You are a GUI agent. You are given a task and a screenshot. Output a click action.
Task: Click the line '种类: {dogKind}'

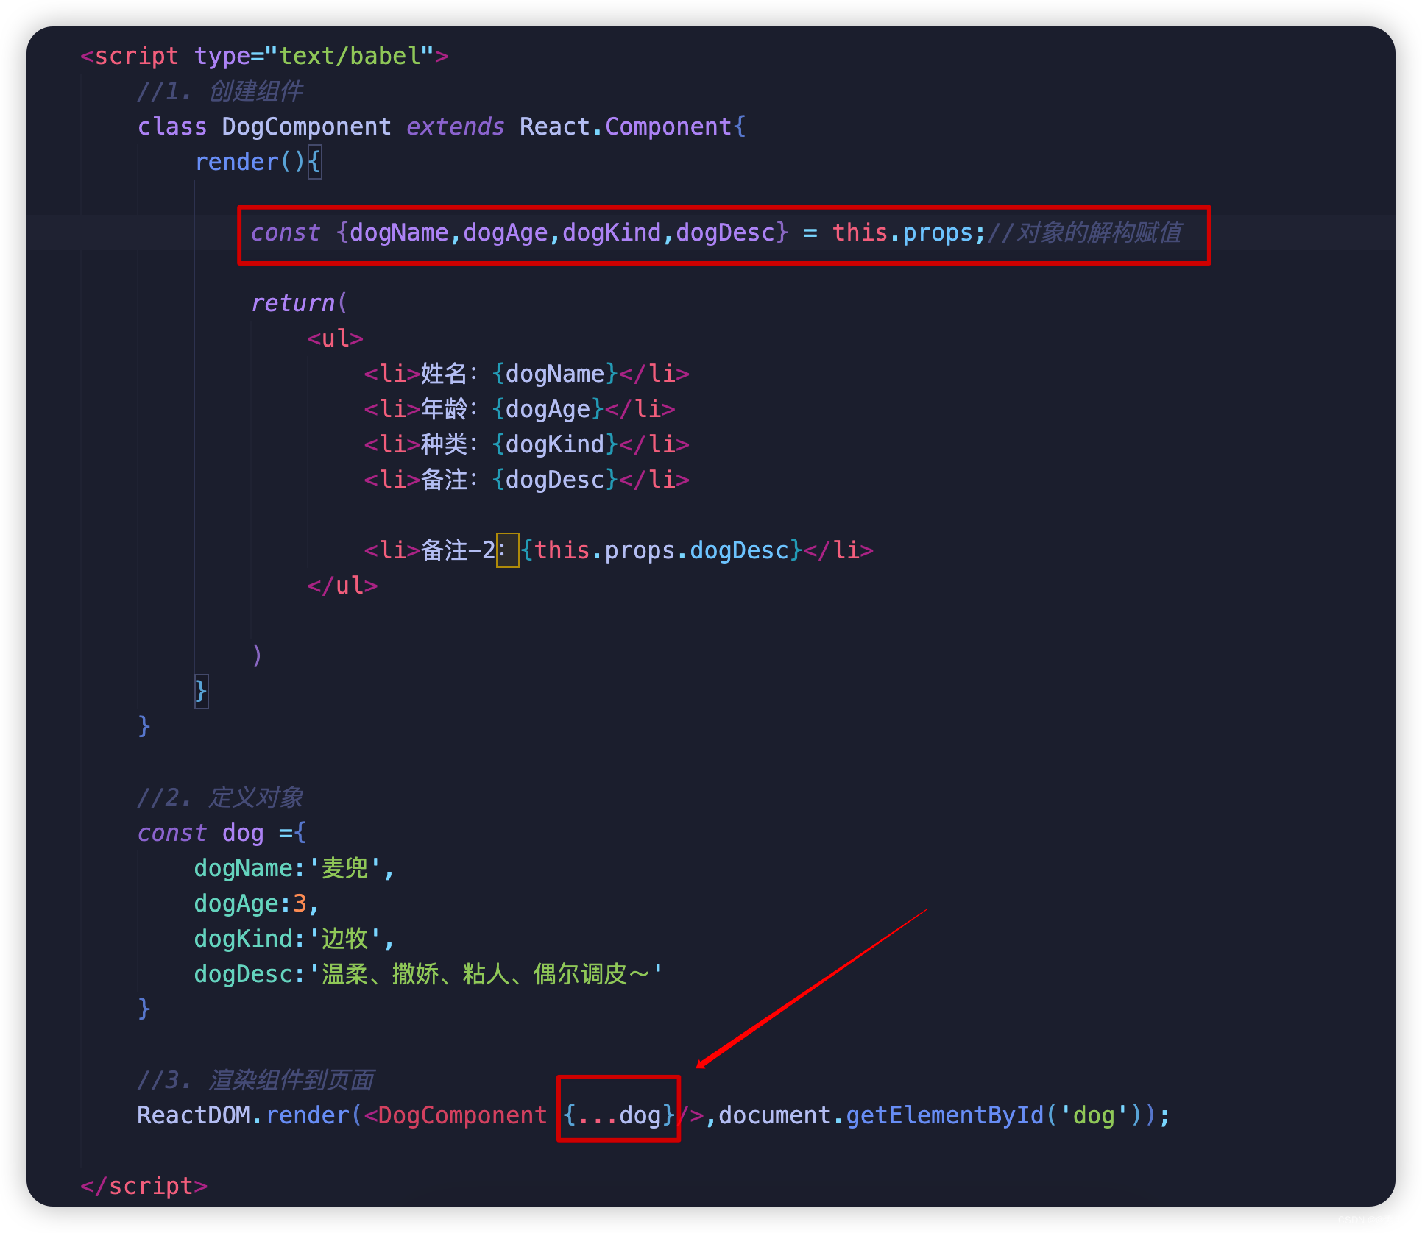tap(526, 444)
